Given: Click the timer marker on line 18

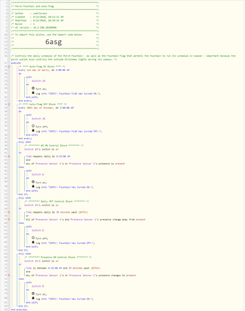Looking at the screenshot, I should click(9, 67).
